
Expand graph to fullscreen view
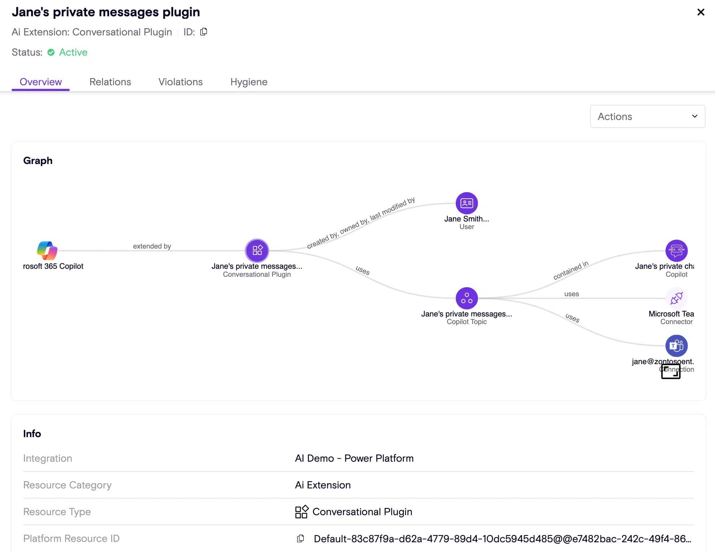[x=671, y=371]
